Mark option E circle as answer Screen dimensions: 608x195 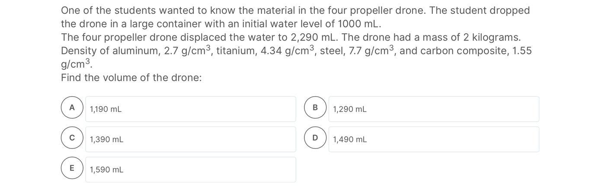click(x=72, y=168)
